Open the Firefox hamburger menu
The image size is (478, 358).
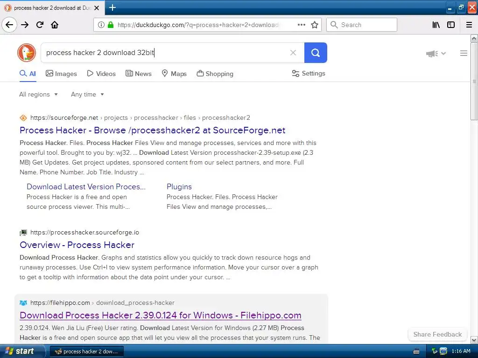click(x=469, y=25)
